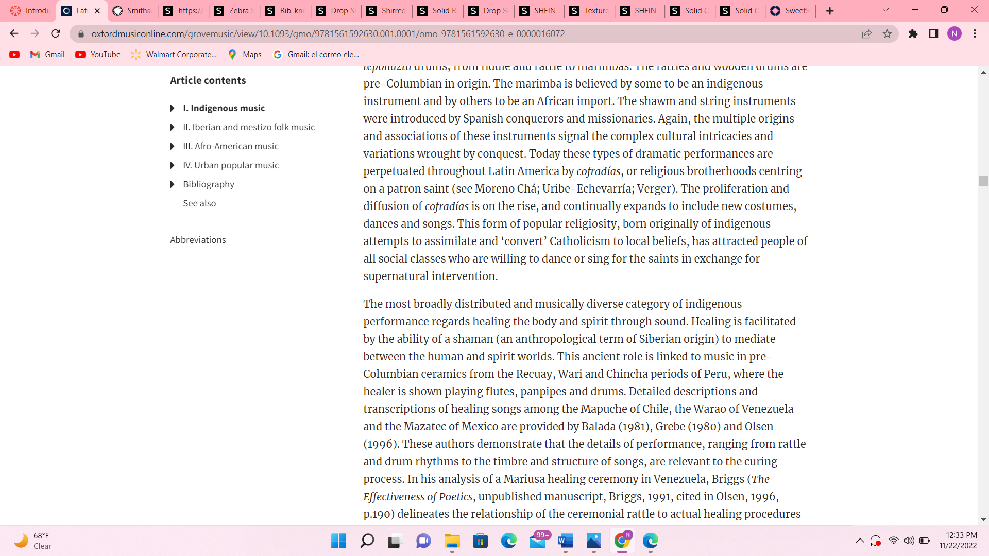
Task: Expand Iberian and mestizo folk music
Action: pyautogui.click(x=172, y=127)
